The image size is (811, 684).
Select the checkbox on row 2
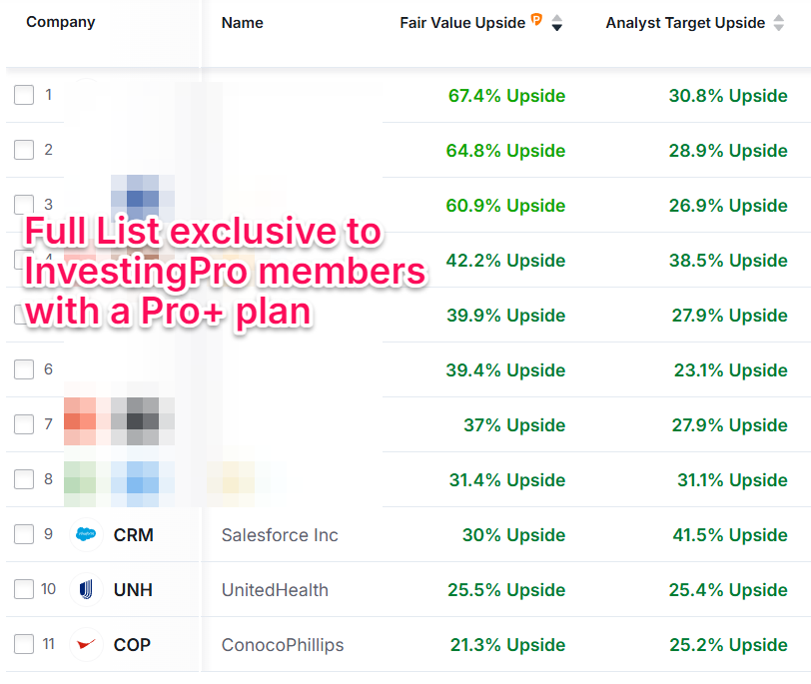click(x=23, y=150)
